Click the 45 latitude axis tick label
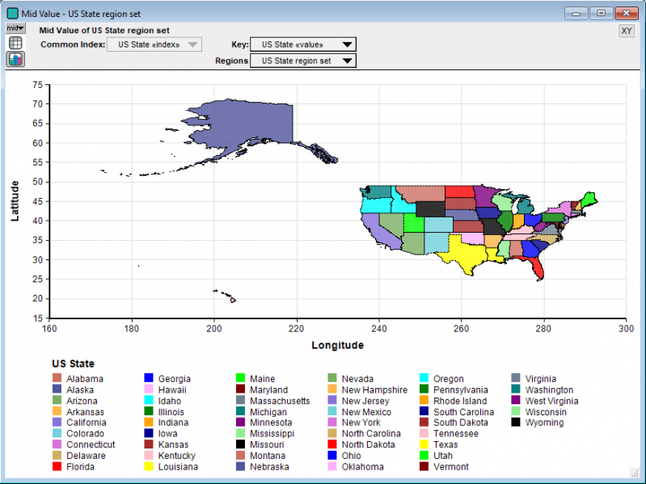Image resolution: width=646 pixels, height=484 pixels. [37, 201]
